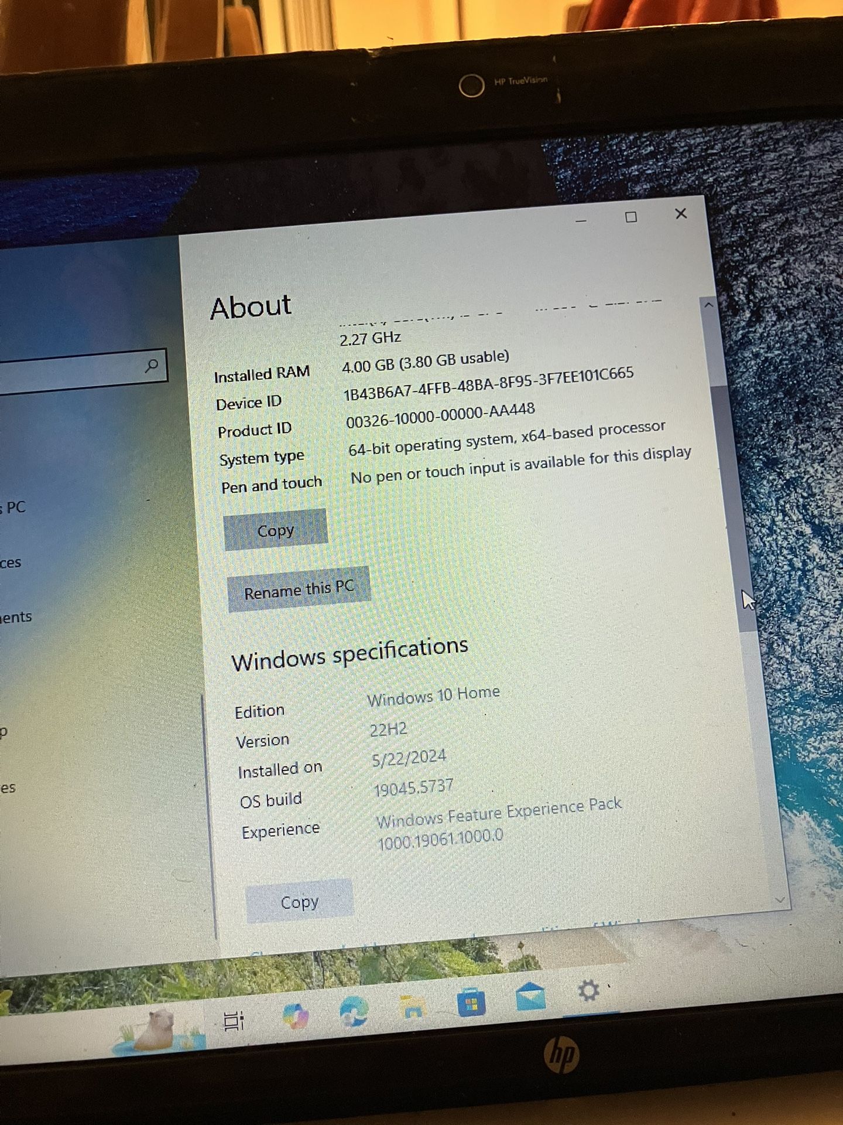The height and width of the screenshot is (1125, 843).
Task: Close the Settings window
Action: click(x=681, y=214)
